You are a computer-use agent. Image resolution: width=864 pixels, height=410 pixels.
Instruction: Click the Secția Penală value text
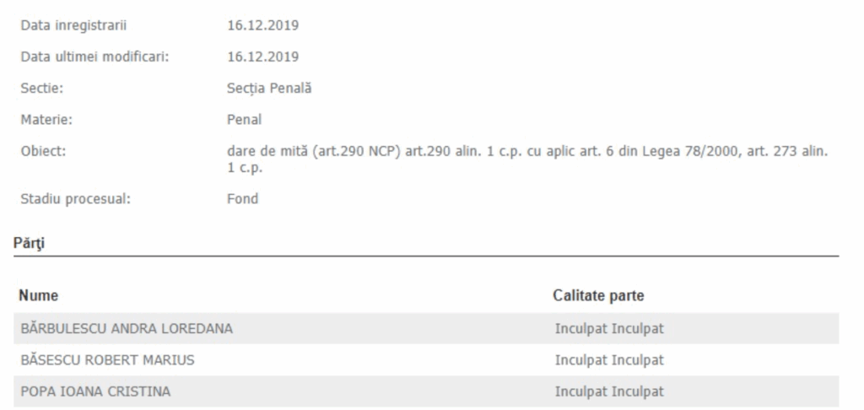click(269, 89)
